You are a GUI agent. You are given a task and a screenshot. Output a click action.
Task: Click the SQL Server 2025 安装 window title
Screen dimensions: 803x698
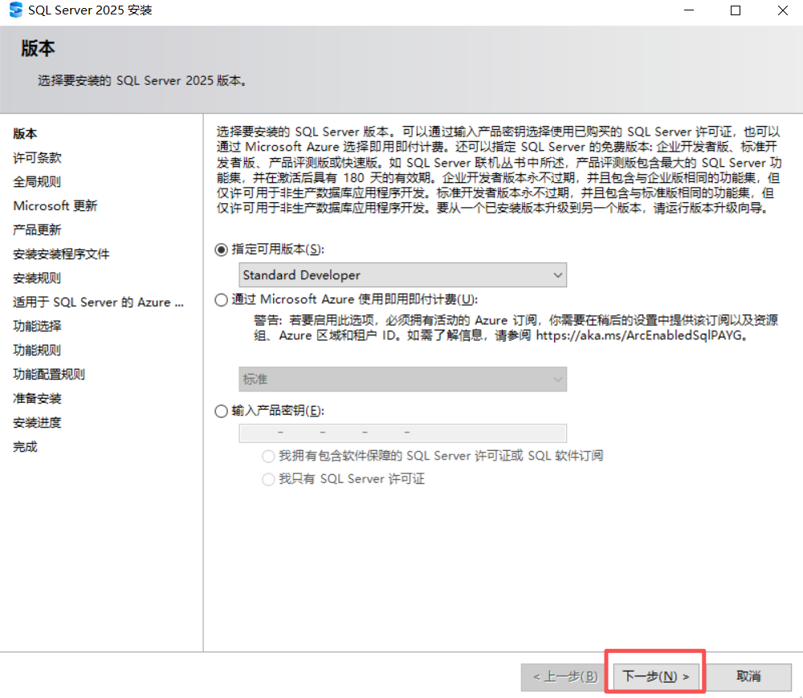click(90, 10)
